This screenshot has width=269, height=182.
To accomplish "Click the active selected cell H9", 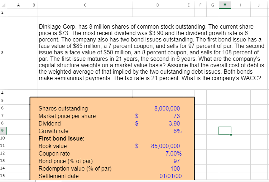I will (225, 131).
